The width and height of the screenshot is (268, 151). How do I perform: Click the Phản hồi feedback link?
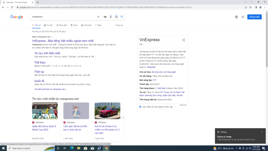183,105
